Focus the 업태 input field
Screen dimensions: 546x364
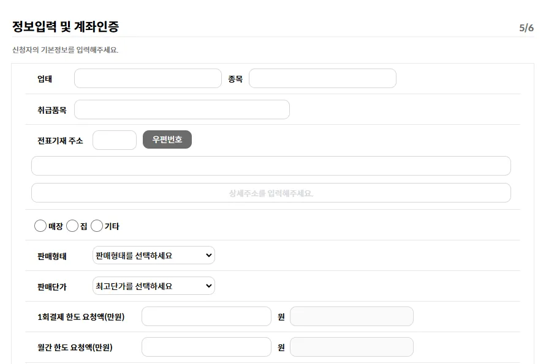pyautogui.click(x=148, y=78)
